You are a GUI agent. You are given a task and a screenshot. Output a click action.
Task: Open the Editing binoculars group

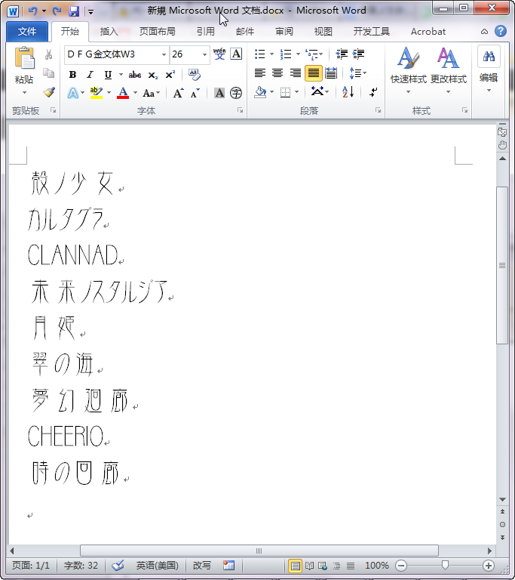(x=489, y=69)
